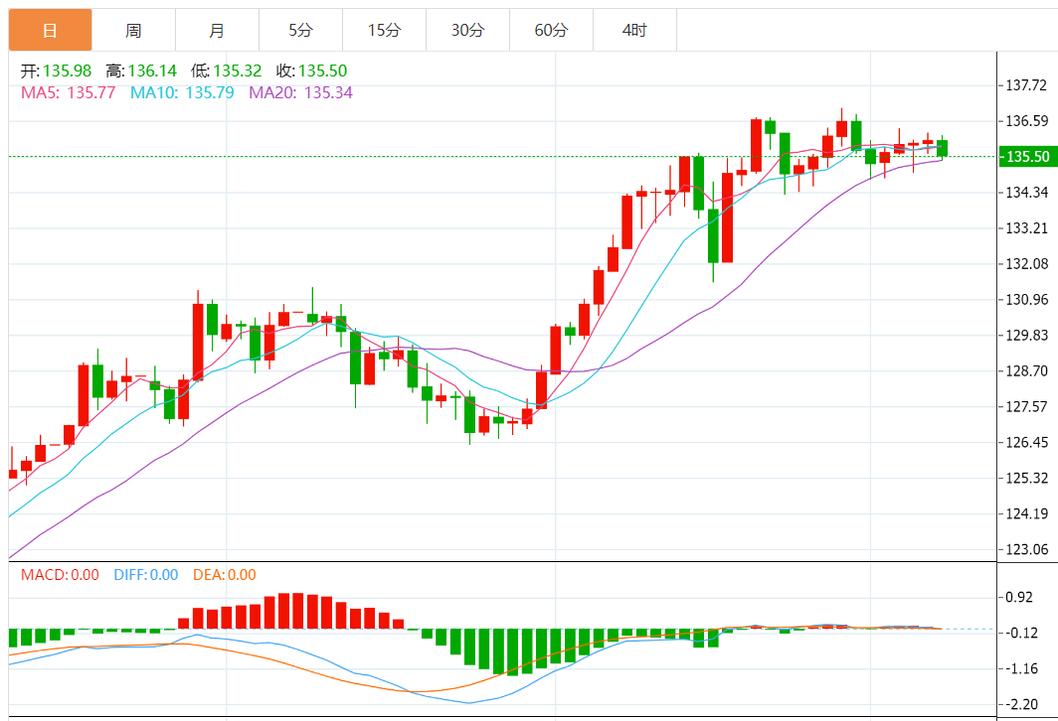
Task: Open the 60分 interval tab
Action: pos(552,31)
